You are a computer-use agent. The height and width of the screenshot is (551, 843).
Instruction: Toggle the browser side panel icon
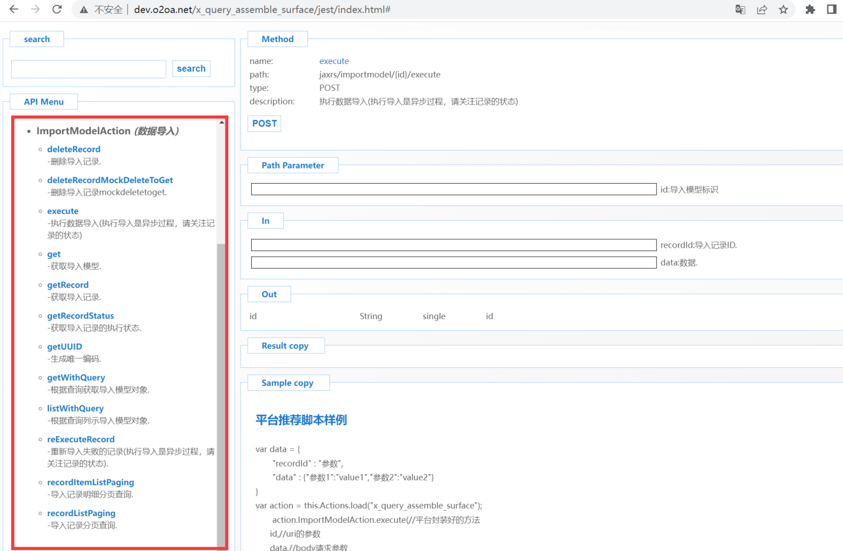[831, 10]
